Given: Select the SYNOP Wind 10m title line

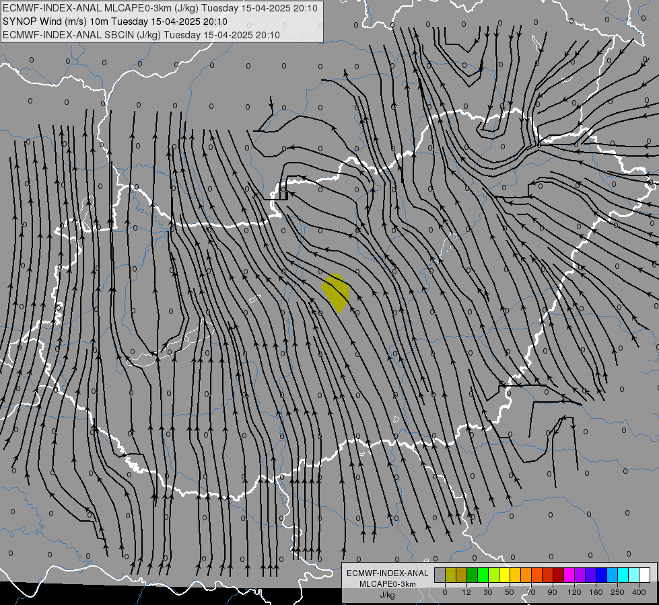Looking at the screenshot, I should tap(114, 22).
